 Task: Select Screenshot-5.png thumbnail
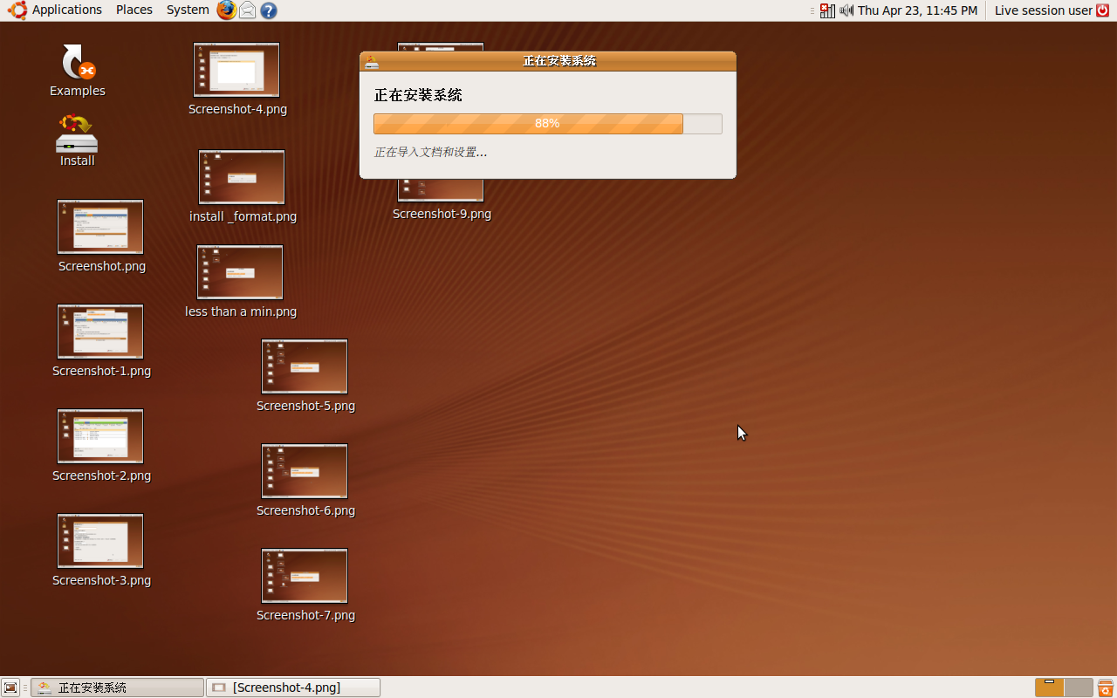coord(305,366)
